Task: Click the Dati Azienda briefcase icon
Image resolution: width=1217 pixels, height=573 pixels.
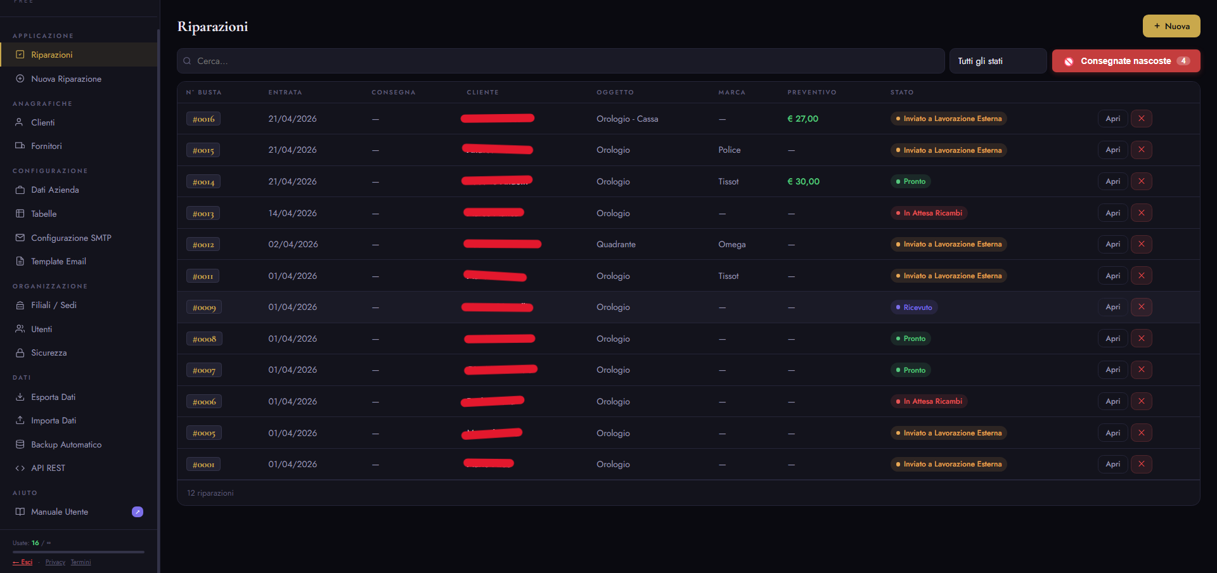Action: [x=20, y=190]
